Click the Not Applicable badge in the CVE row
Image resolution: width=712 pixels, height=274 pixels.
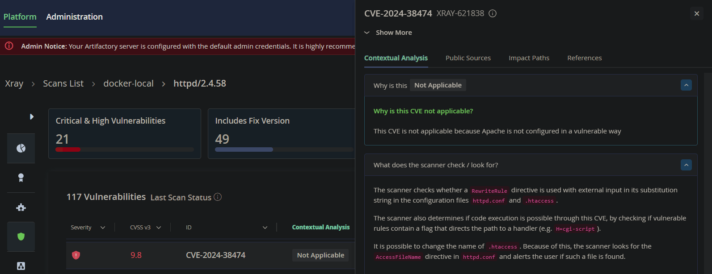click(320, 255)
